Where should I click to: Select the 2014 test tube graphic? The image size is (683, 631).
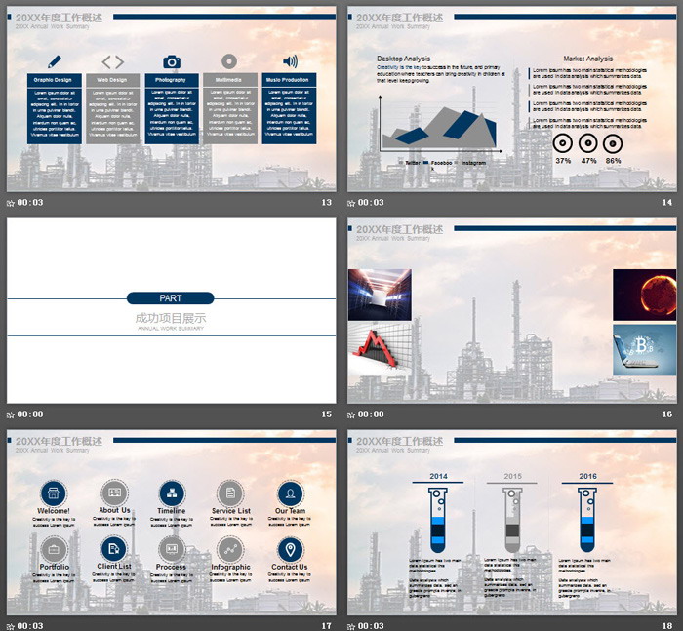coord(438,519)
